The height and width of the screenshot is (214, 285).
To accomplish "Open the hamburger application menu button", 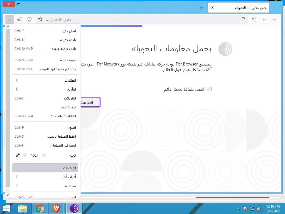I will [x=9, y=19].
